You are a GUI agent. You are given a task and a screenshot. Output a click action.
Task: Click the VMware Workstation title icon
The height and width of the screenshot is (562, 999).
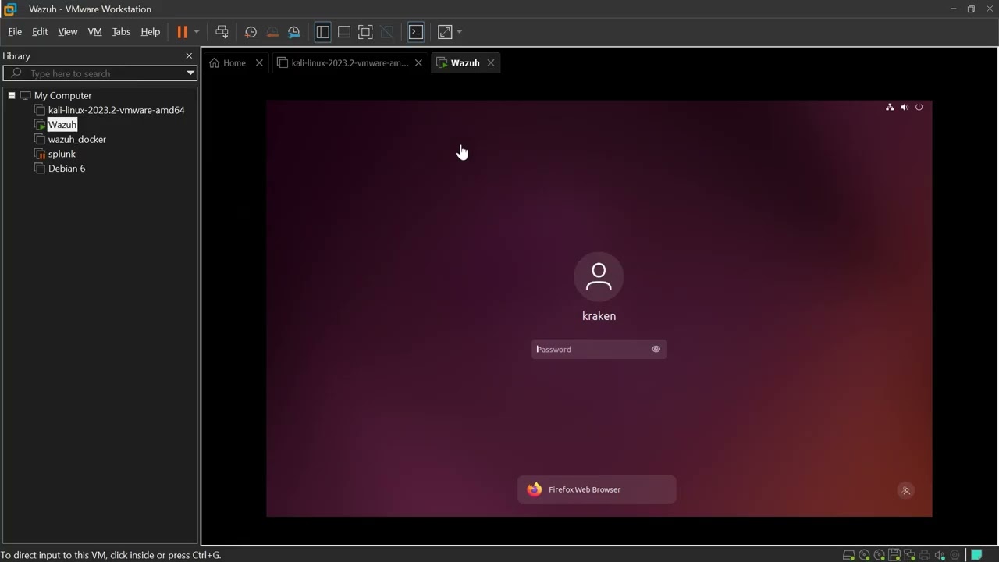[x=10, y=9]
